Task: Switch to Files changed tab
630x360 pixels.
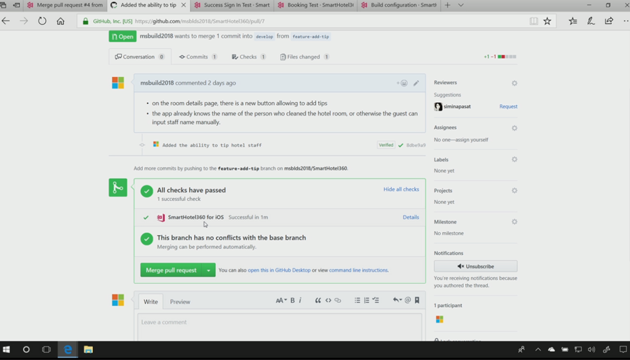Action: (x=305, y=57)
